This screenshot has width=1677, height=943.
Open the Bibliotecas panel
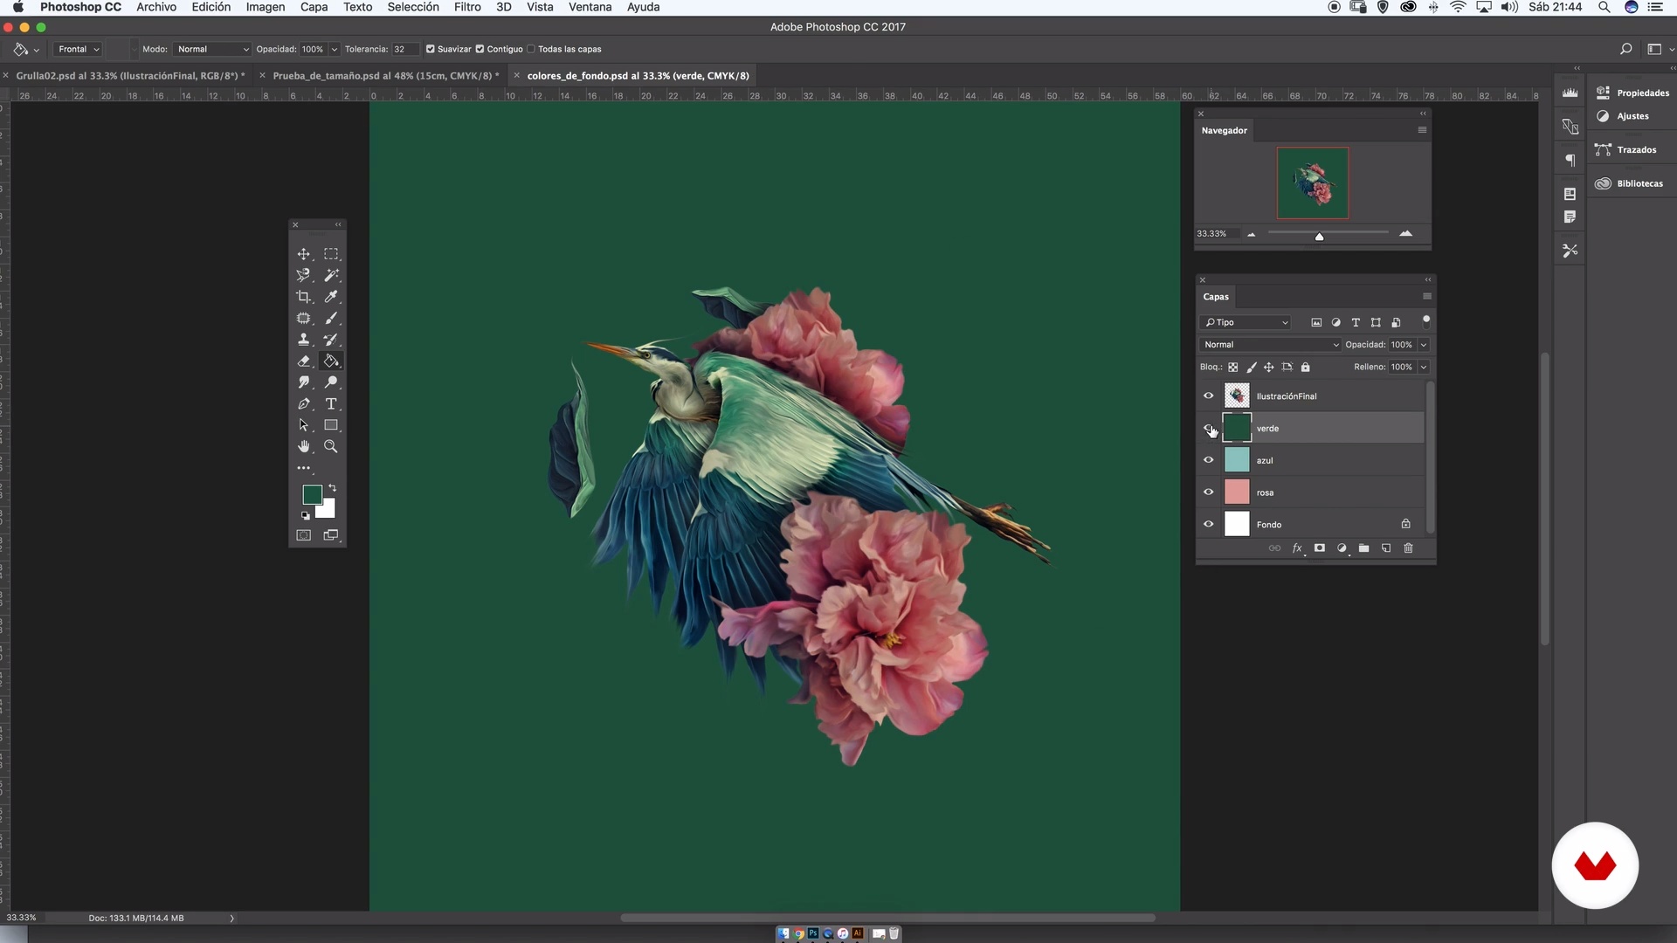(x=1629, y=183)
